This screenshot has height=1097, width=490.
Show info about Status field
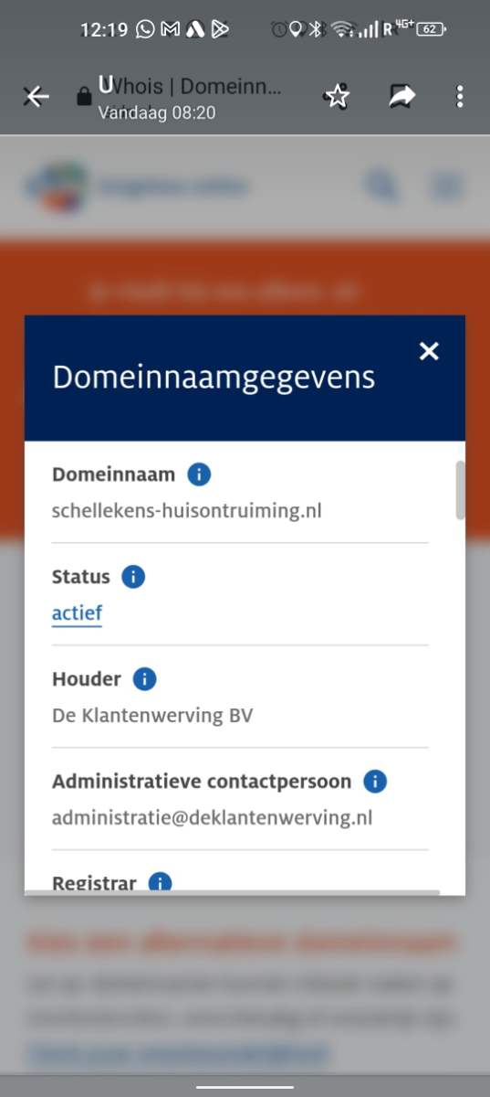[x=133, y=577]
